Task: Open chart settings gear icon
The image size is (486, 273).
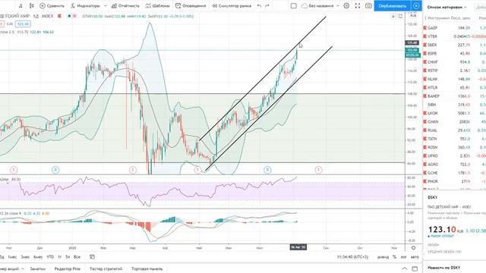Action: click(x=346, y=6)
